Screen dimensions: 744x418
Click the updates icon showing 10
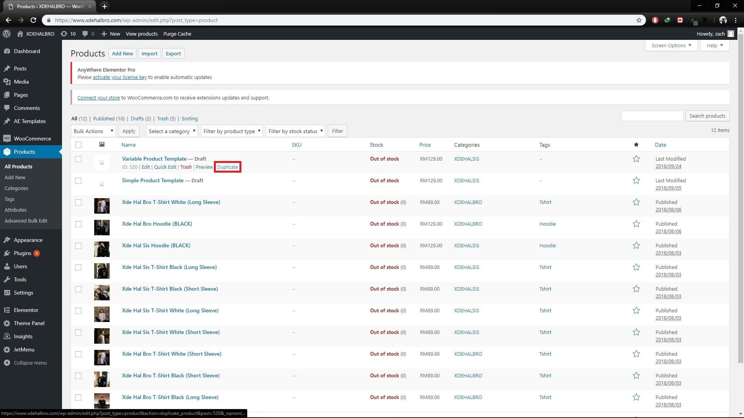(x=68, y=34)
